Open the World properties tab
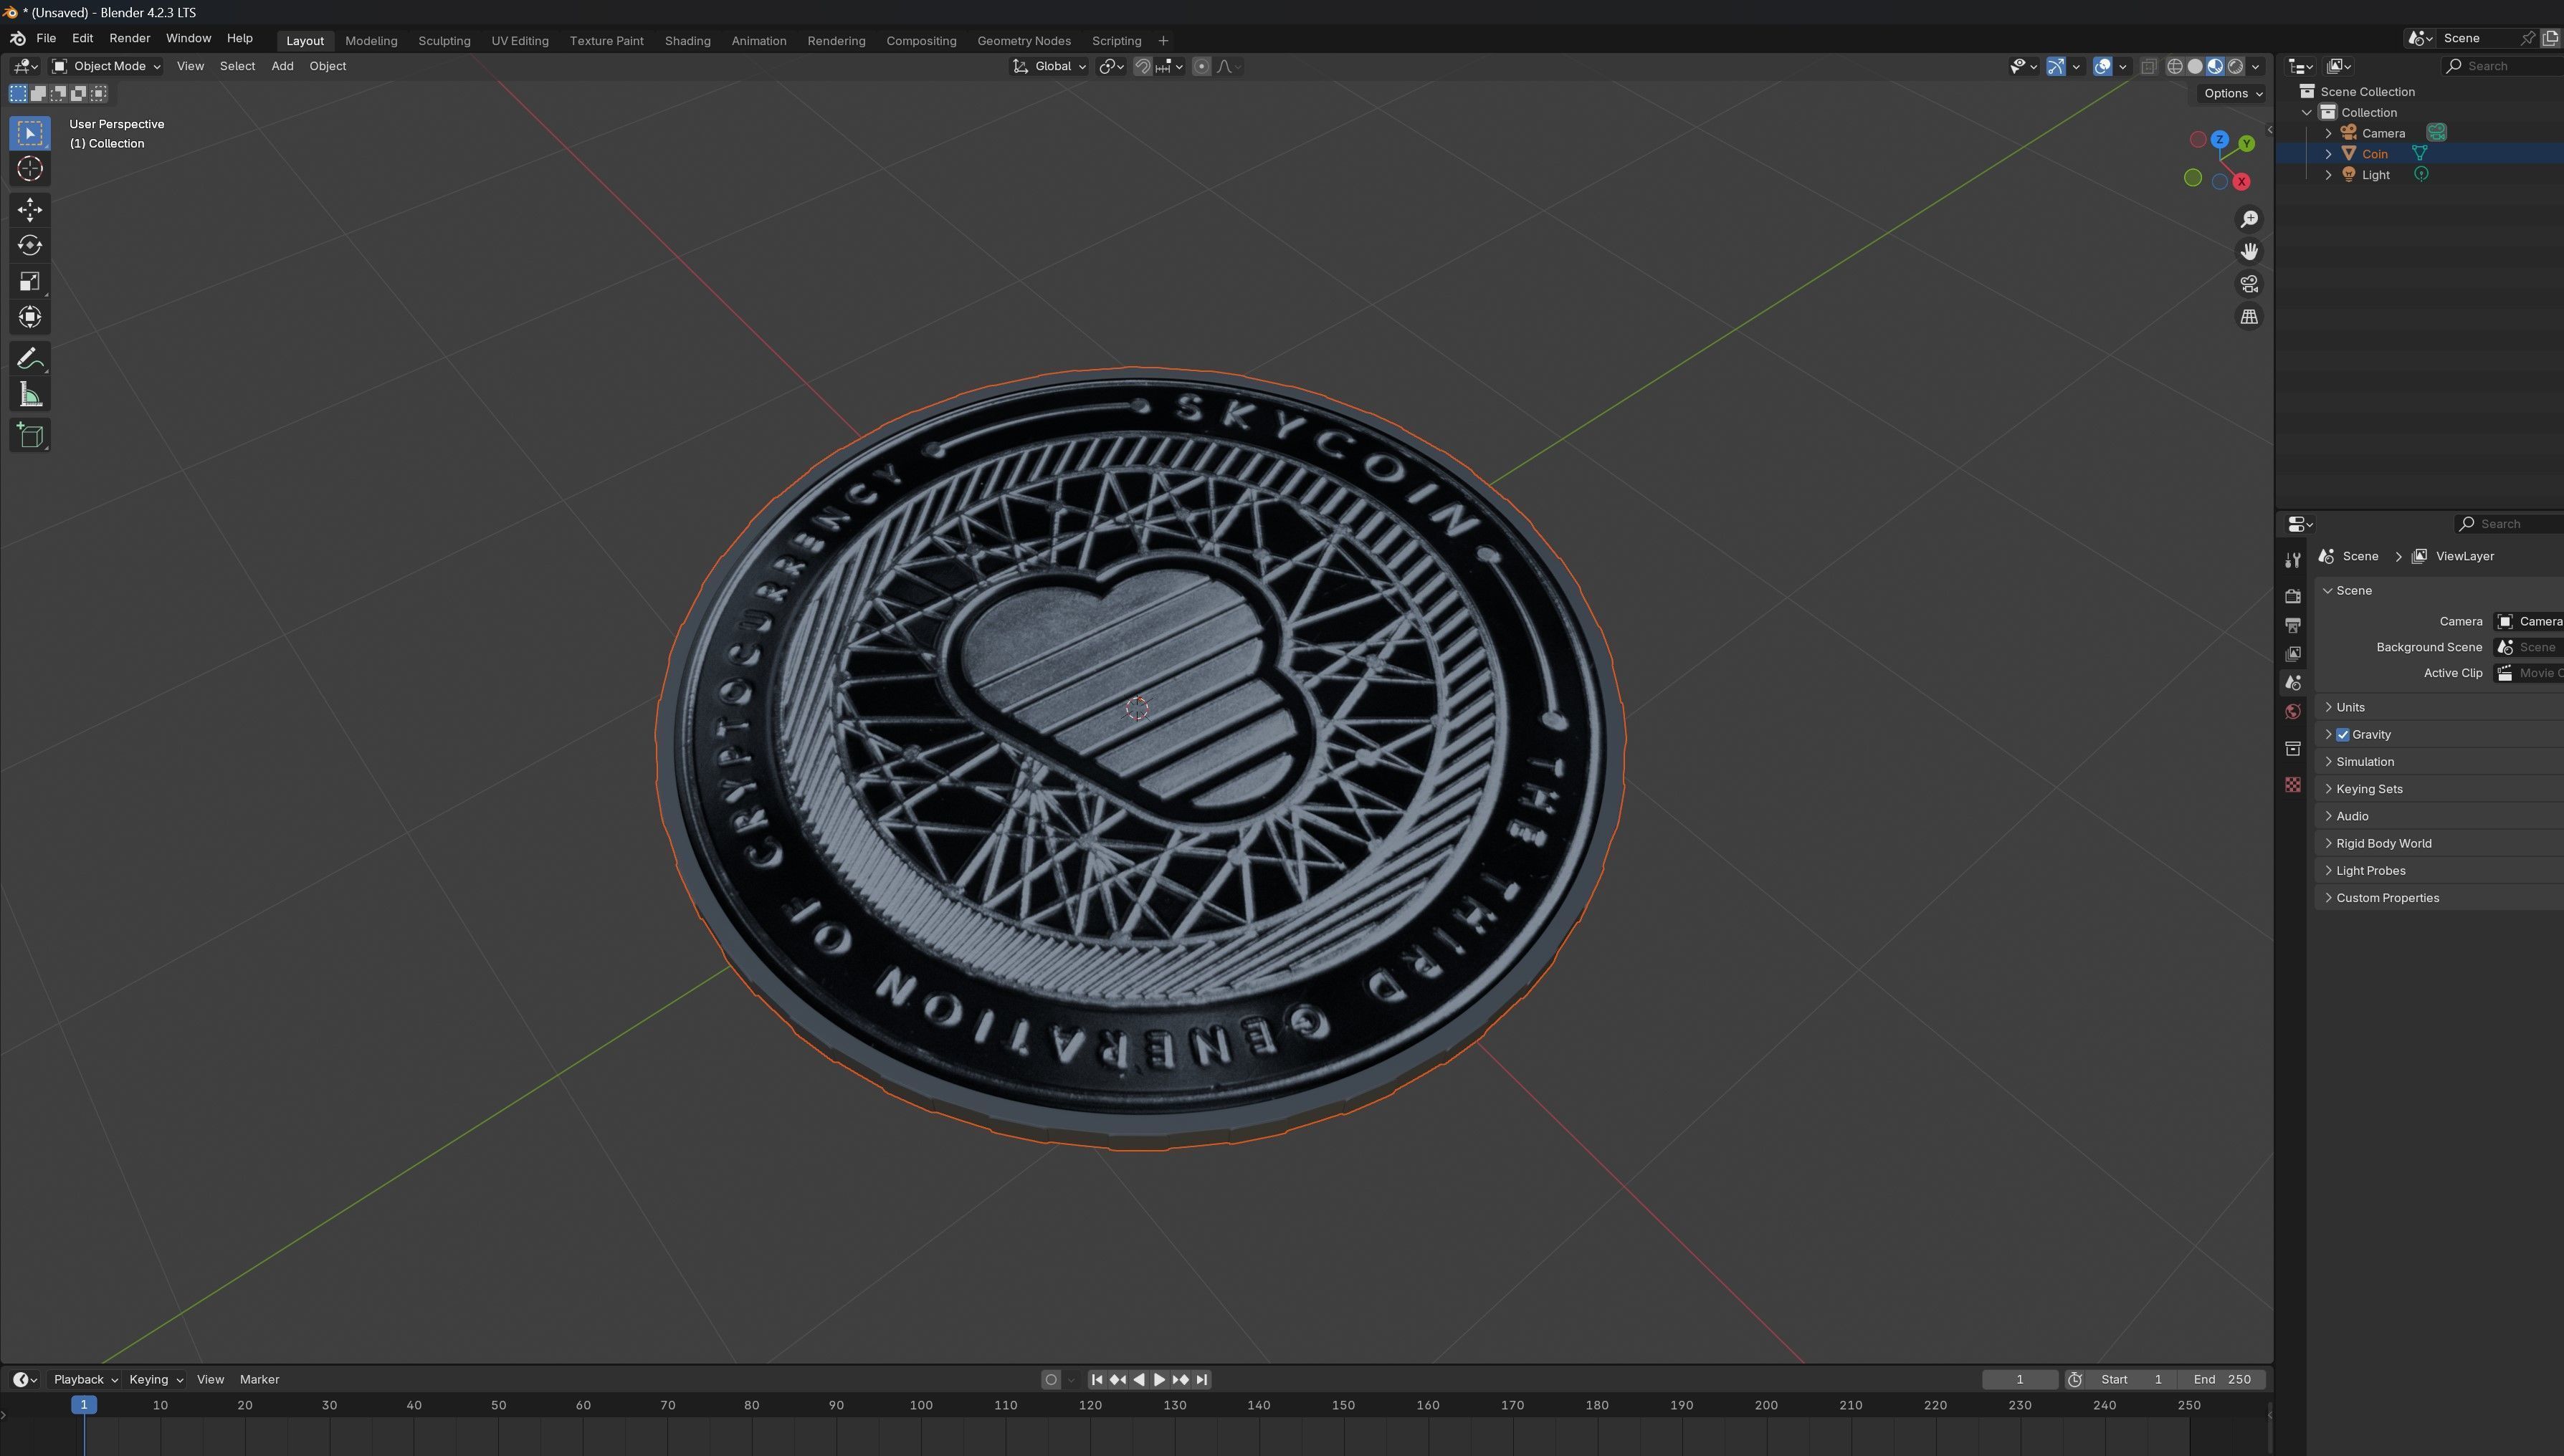 2293,712
